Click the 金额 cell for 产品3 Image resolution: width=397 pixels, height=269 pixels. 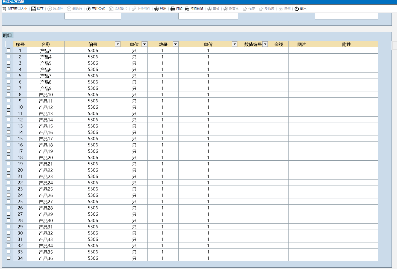point(278,51)
